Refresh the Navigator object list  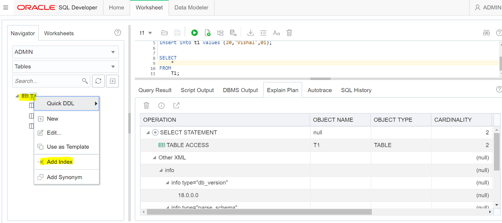(98, 81)
